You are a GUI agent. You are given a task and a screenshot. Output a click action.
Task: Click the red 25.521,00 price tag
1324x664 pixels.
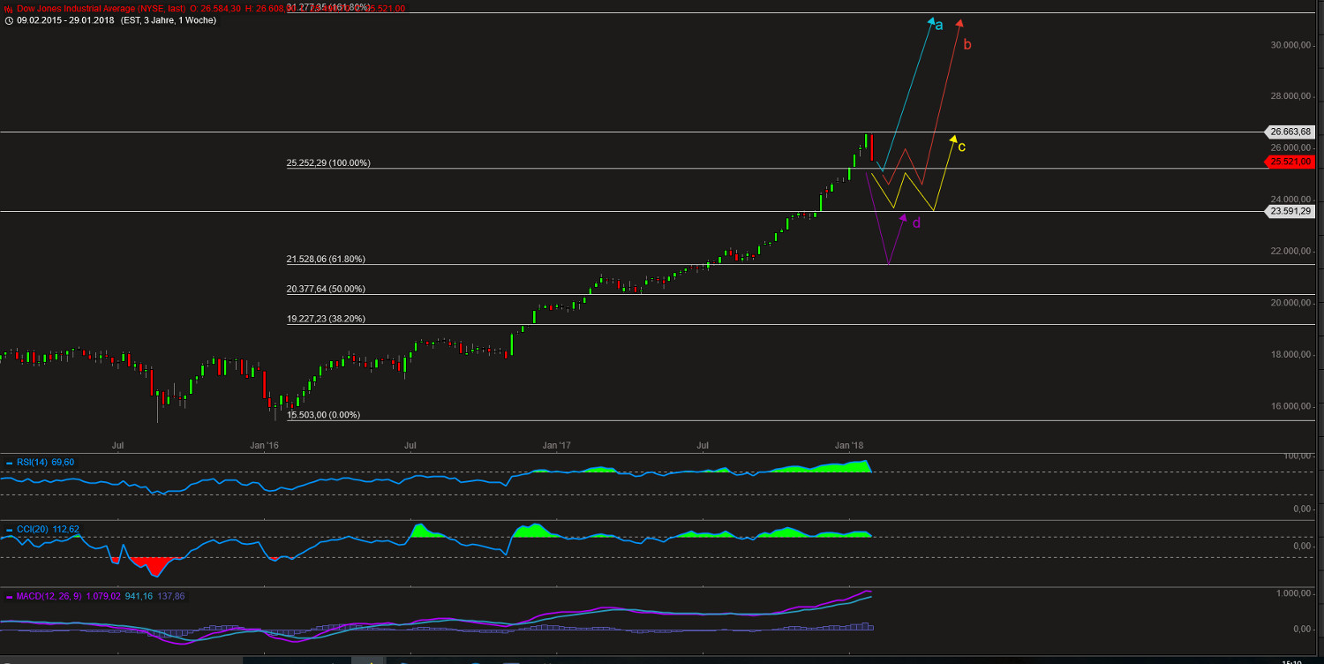(x=1291, y=162)
